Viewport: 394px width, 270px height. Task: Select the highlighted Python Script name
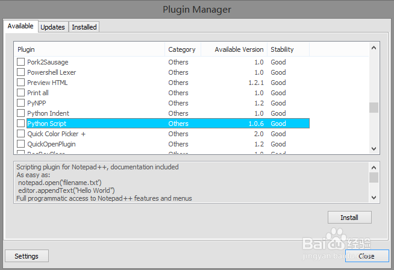pyautogui.click(x=47, y=124)
